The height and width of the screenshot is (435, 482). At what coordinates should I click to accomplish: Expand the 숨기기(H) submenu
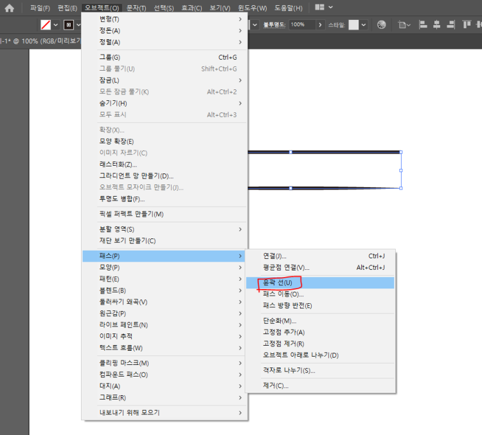165,103
